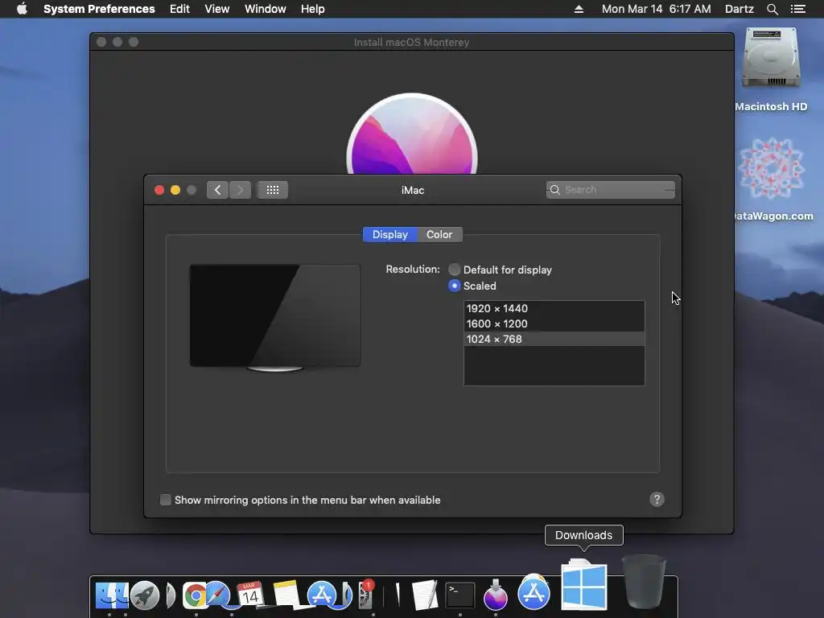Choose the 1600 × 1200 resolution
Screen dimensions: 824x618
(554, 323)
